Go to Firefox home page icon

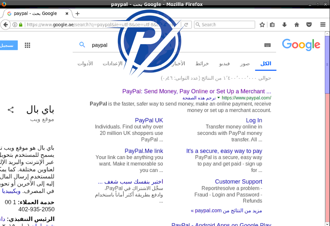[x=297, y=25]
